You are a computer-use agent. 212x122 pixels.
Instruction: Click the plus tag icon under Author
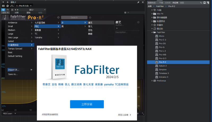tap(117, 28)
